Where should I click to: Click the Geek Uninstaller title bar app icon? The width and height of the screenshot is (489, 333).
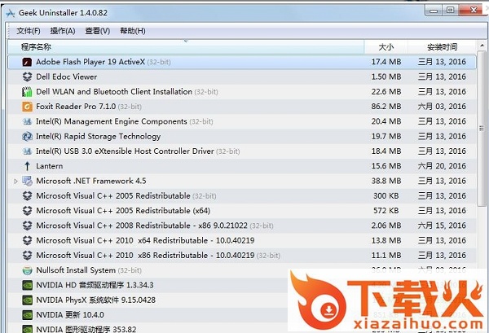click(11, 13)
